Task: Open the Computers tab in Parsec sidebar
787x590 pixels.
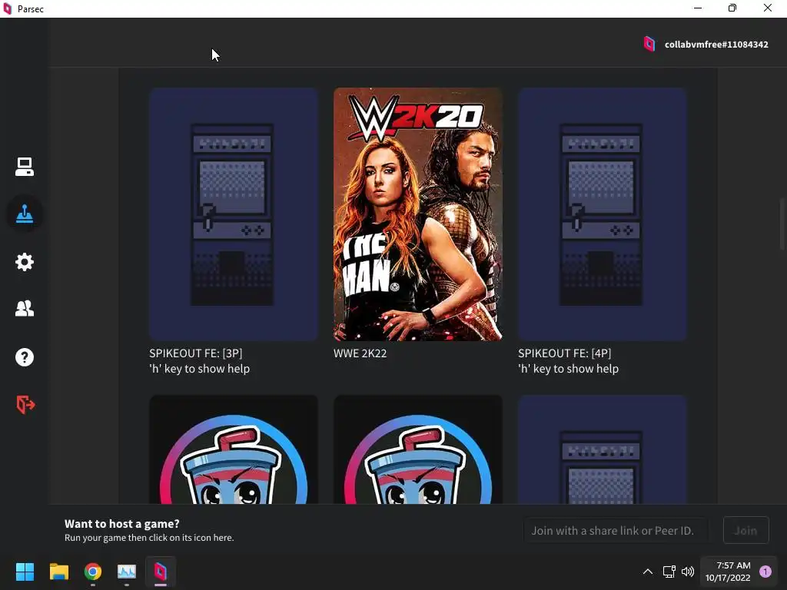Action: tap(24, 167)
